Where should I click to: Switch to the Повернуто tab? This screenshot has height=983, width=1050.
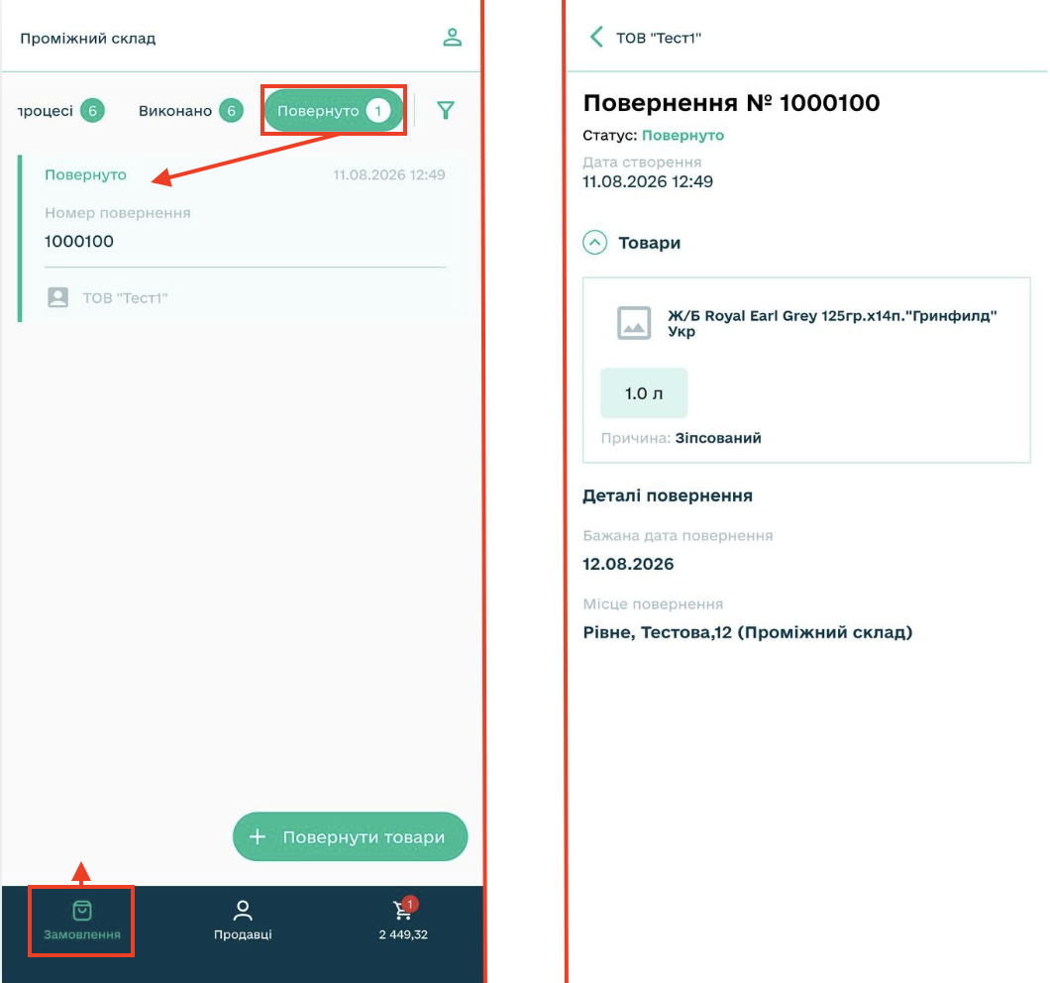334,111
